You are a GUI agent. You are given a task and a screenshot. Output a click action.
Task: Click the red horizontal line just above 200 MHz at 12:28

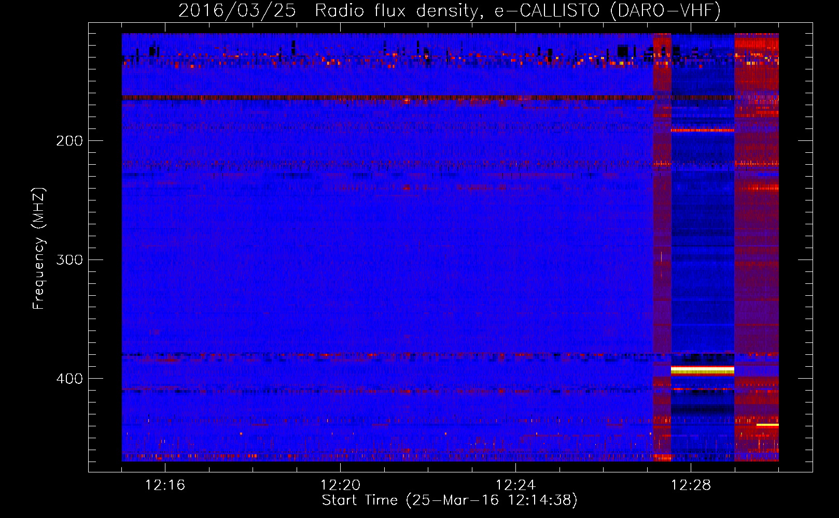[x=703, y=130]
